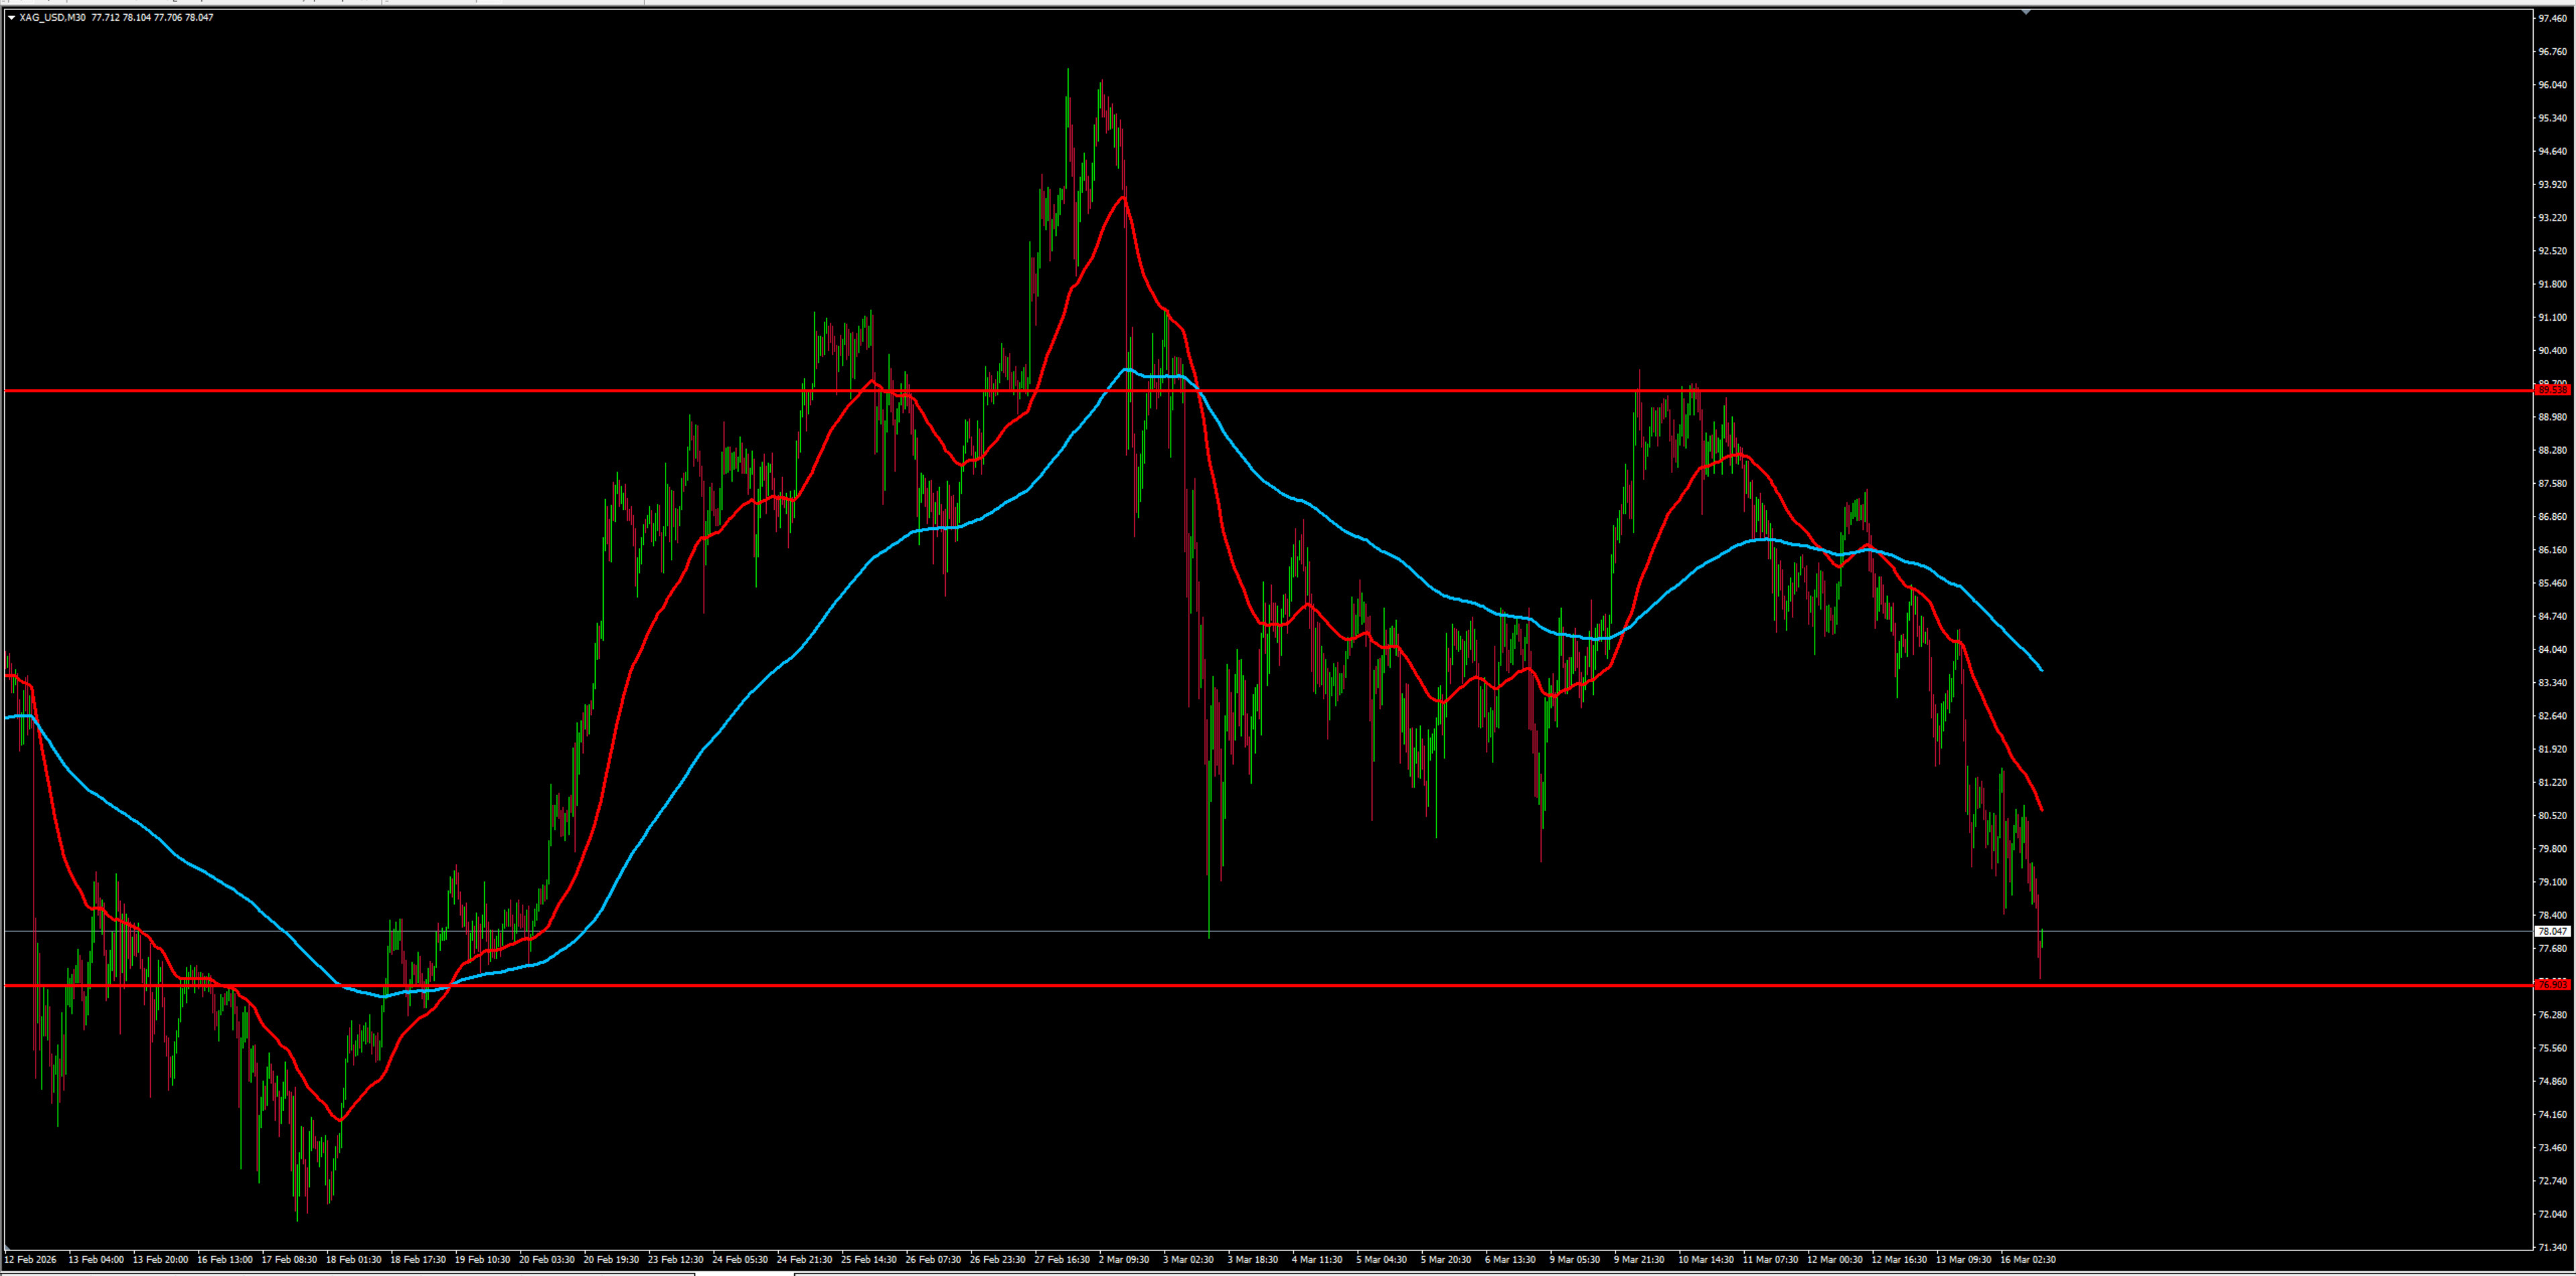Click the 90.400 price scale label
Image resolution: width=2576 pixels, height=1276 pixels.
(x=2553, y=350)
